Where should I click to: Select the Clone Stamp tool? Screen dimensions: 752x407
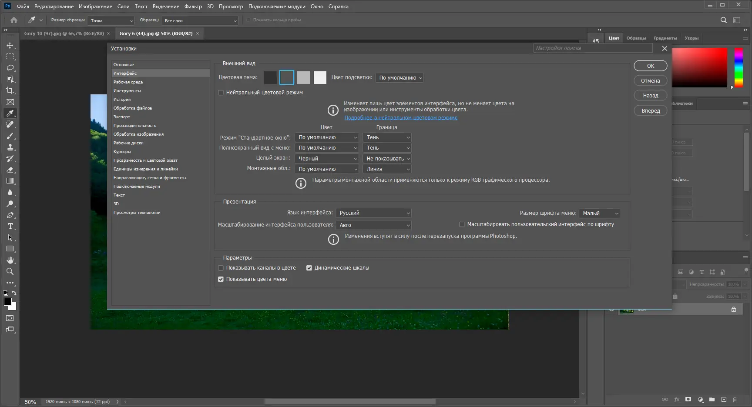click(10, 147)
